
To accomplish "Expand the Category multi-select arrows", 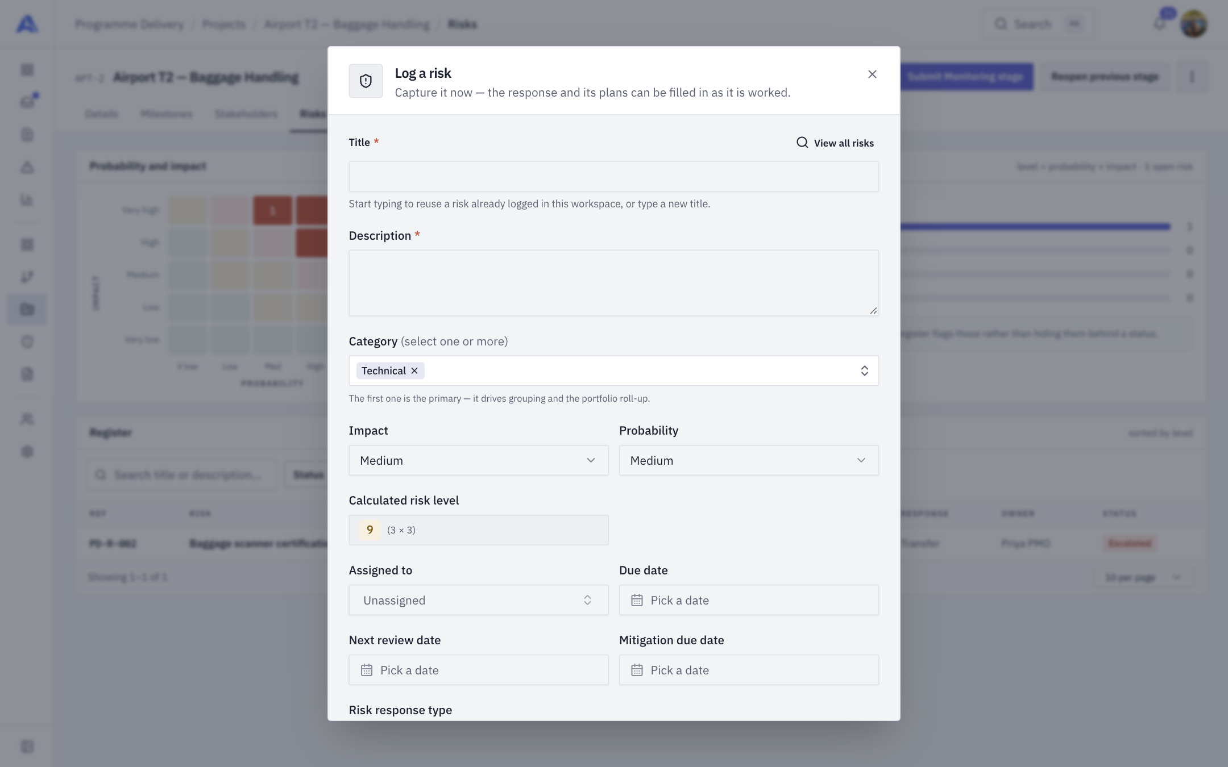I will (864, 371).
